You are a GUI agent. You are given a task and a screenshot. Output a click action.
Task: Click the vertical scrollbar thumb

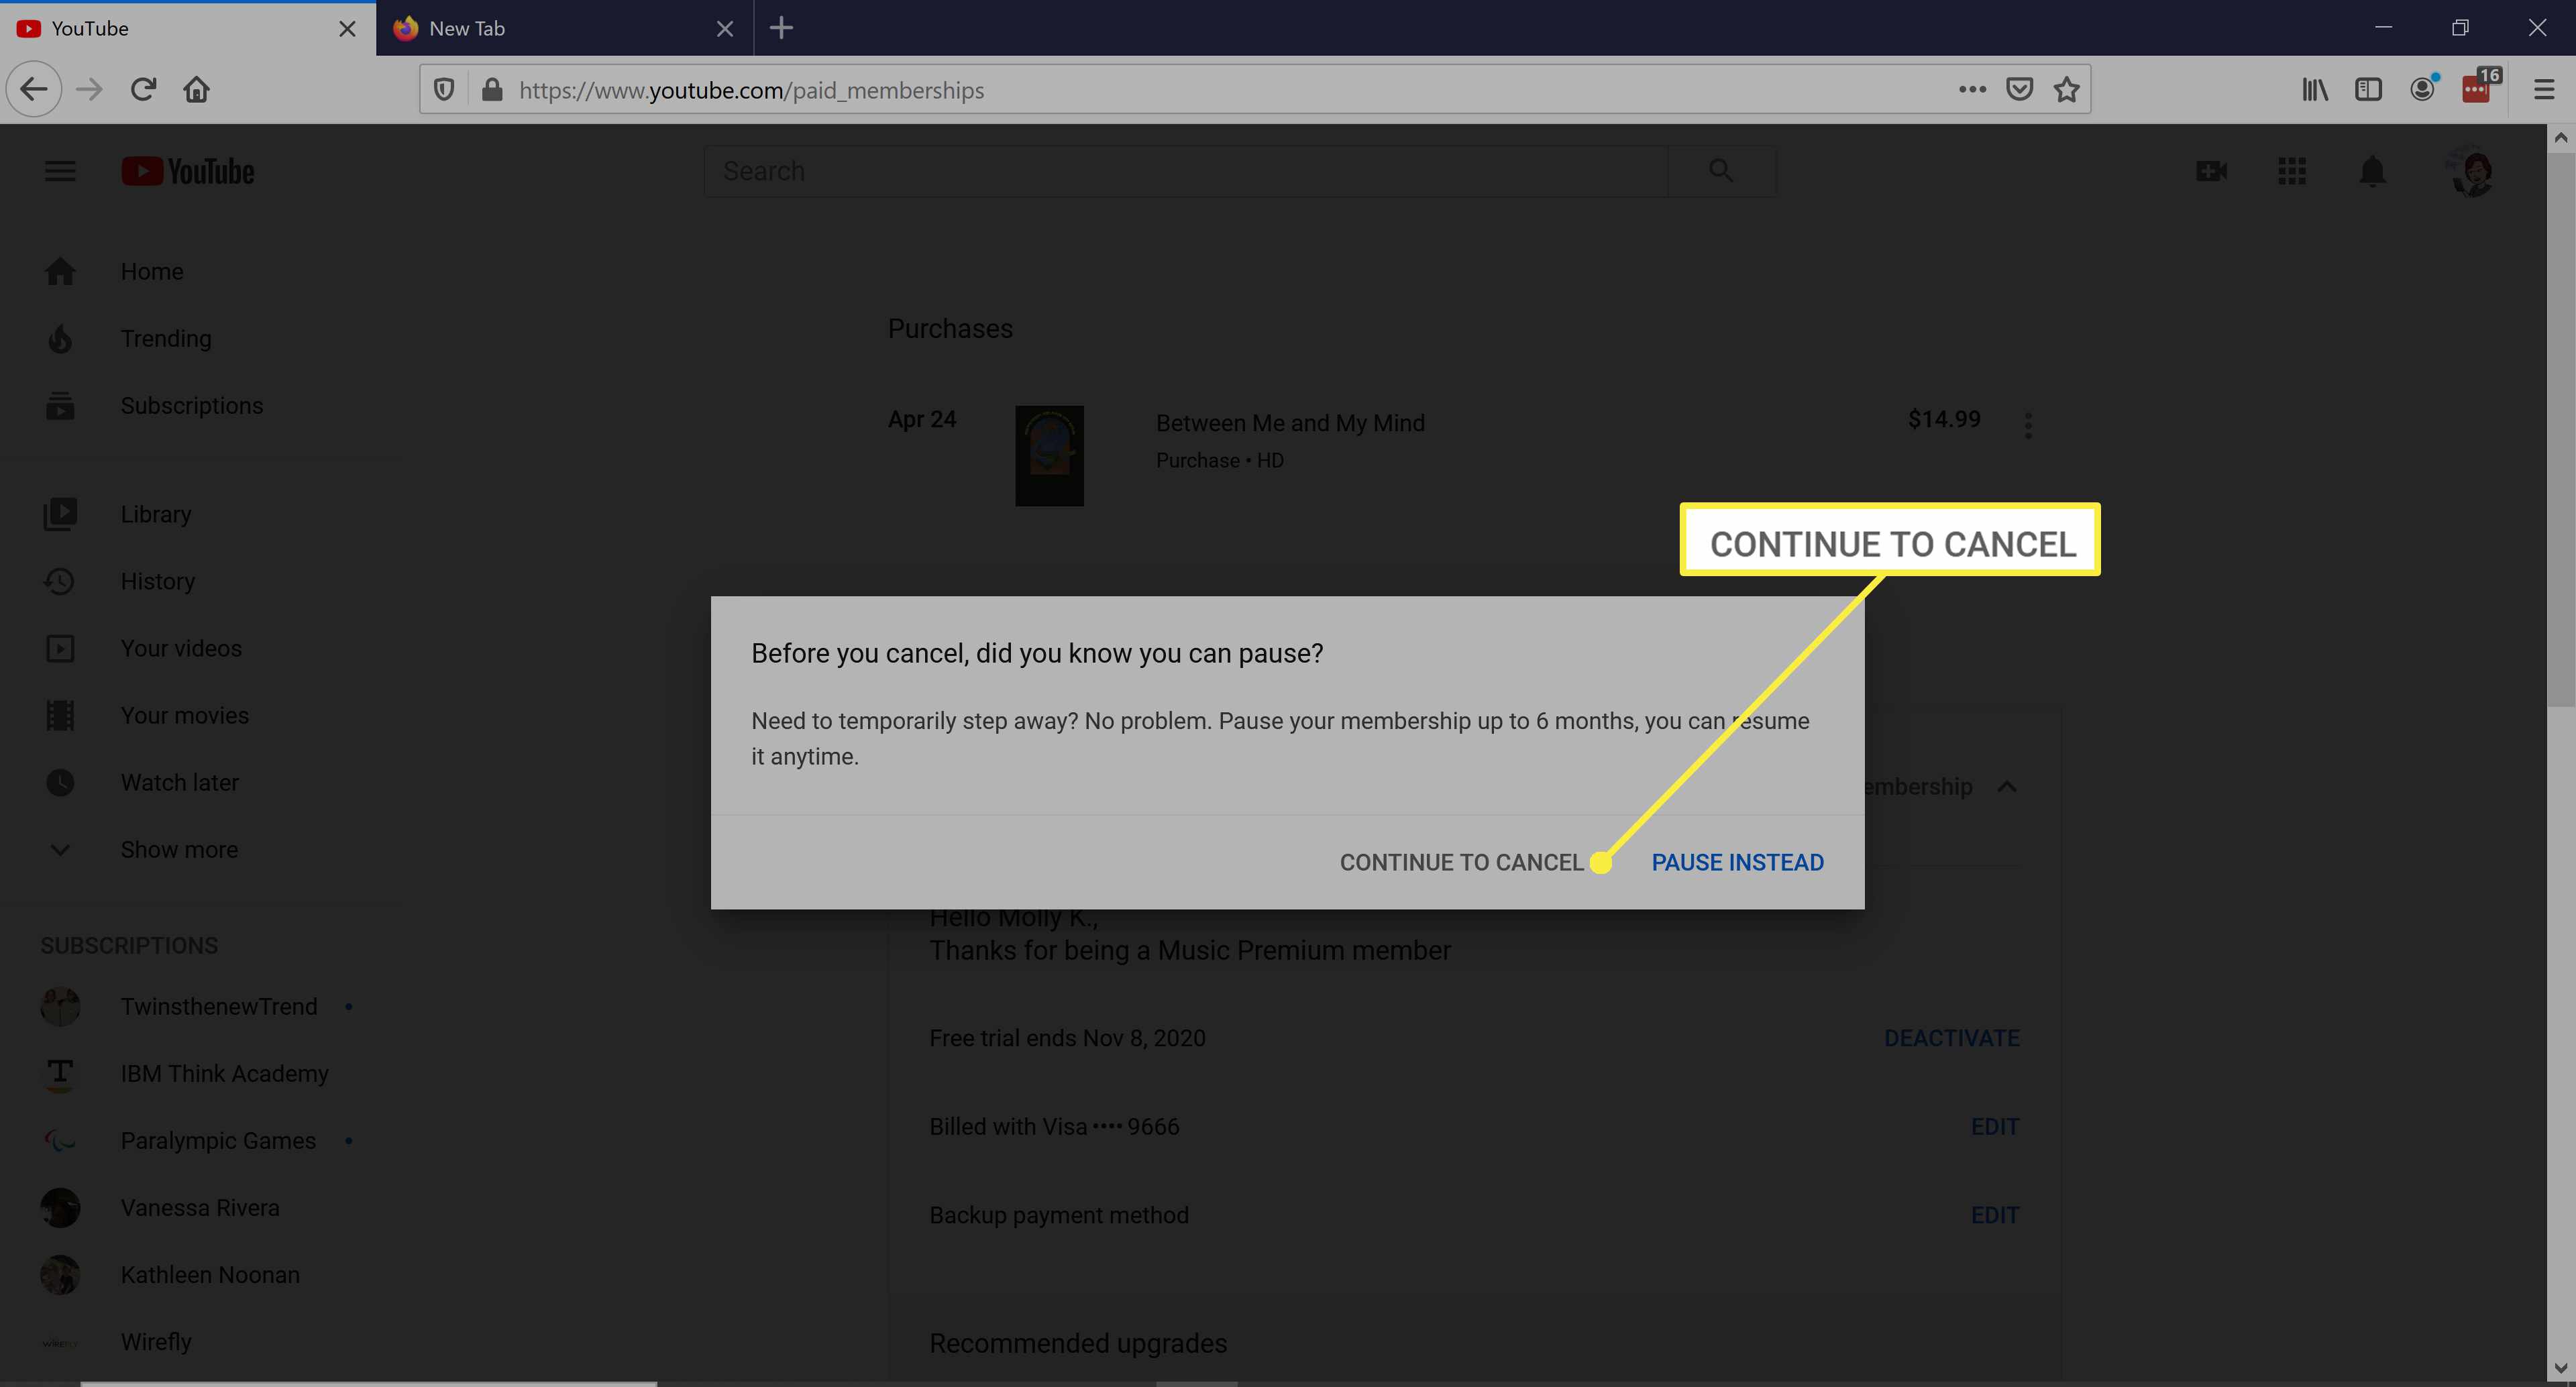click(2560, 430)
